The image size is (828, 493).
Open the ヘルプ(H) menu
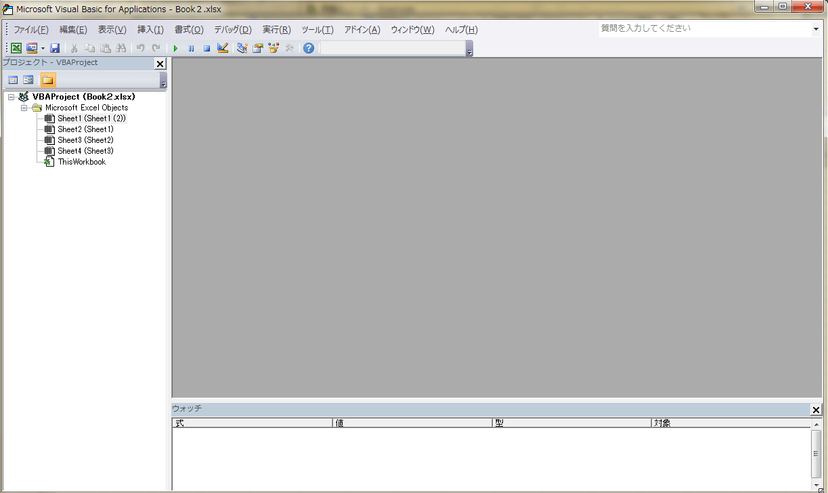[461, 30]
